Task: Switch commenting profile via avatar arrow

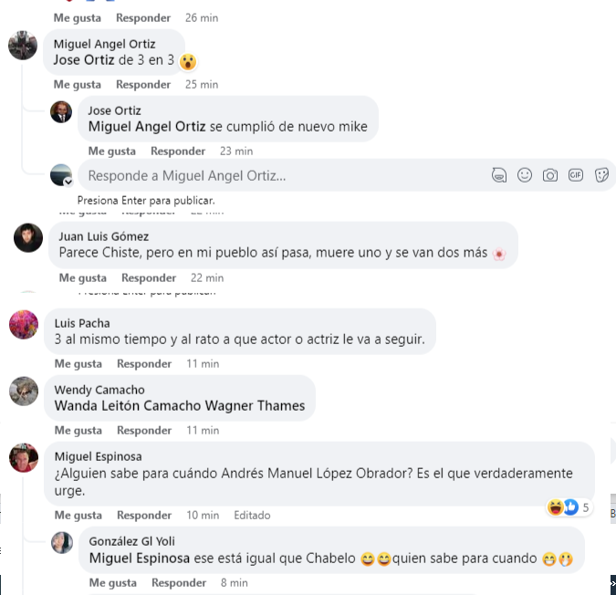Action: (68, 183)
